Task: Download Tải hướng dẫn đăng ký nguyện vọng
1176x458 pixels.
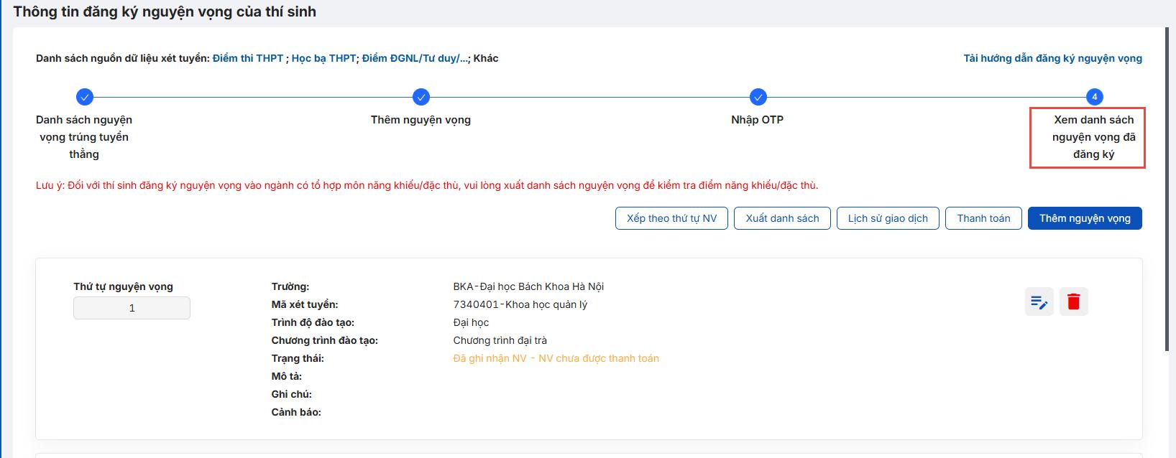Action: [x=1052, y=58]
